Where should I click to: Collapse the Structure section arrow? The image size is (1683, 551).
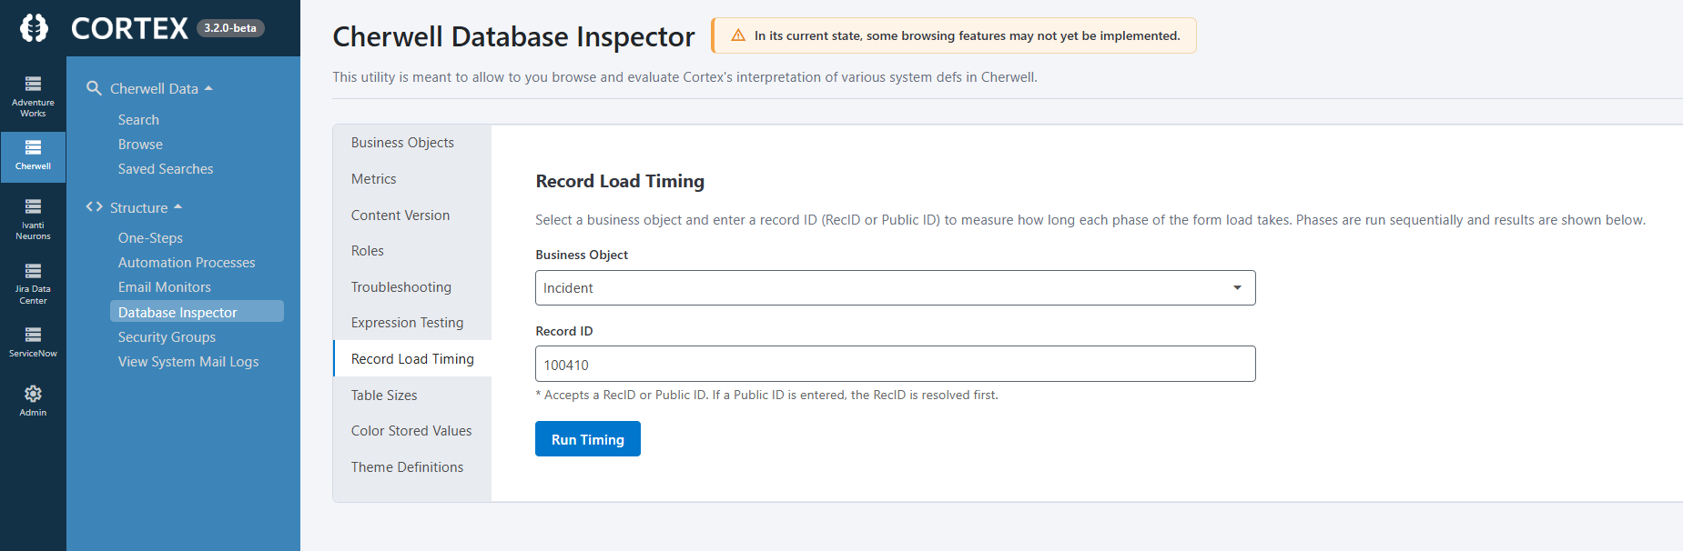tap(177, 207)
